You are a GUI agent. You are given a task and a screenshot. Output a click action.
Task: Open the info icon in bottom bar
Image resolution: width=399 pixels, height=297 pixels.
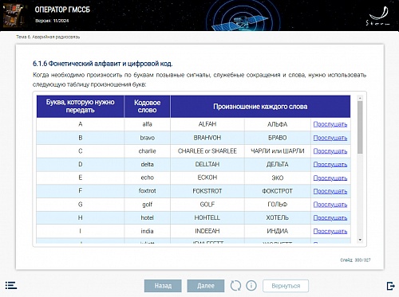(251, 286)
